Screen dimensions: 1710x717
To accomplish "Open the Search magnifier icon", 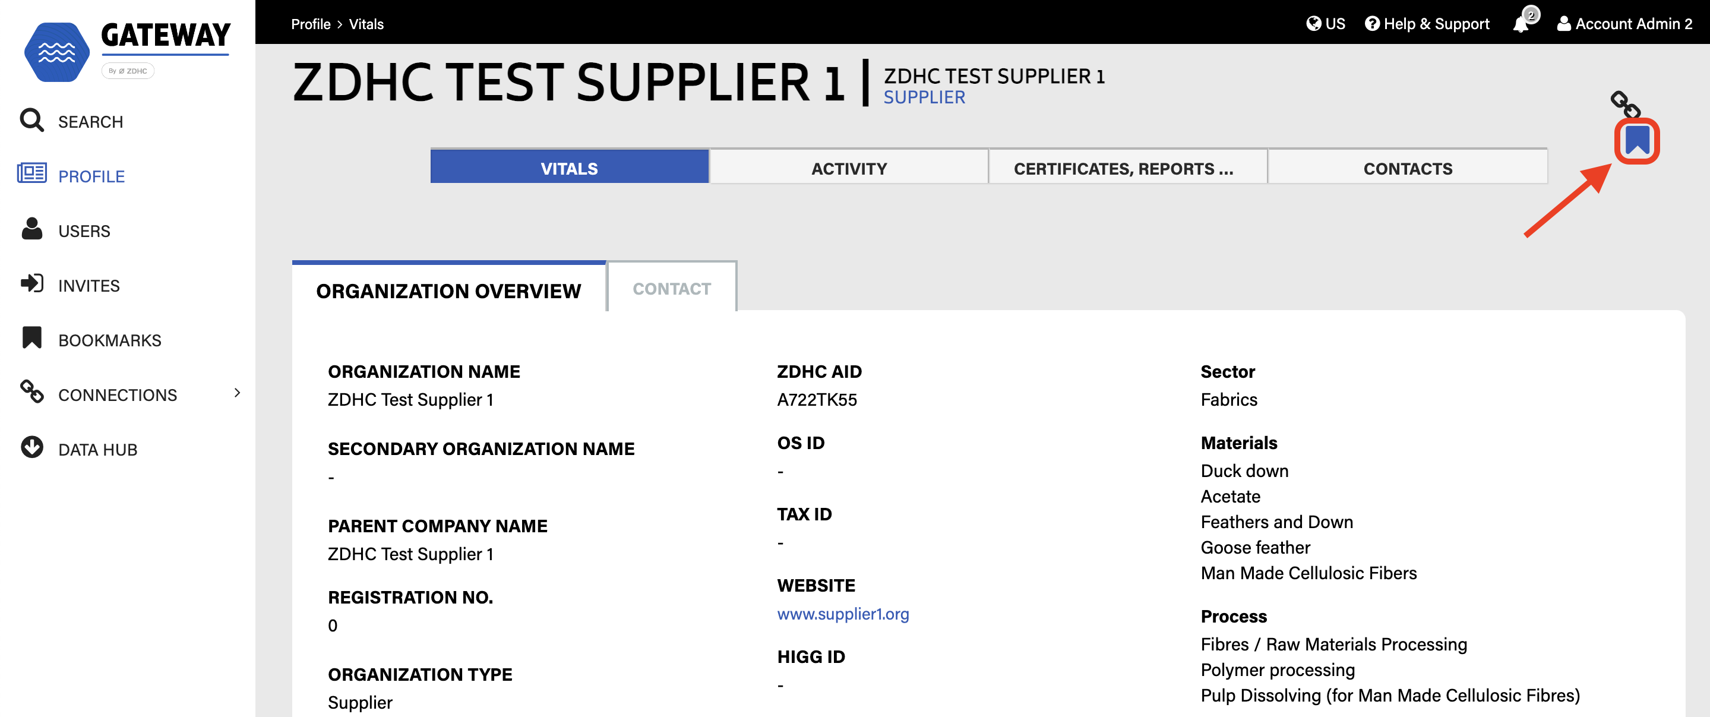I will tap(31, 121).
